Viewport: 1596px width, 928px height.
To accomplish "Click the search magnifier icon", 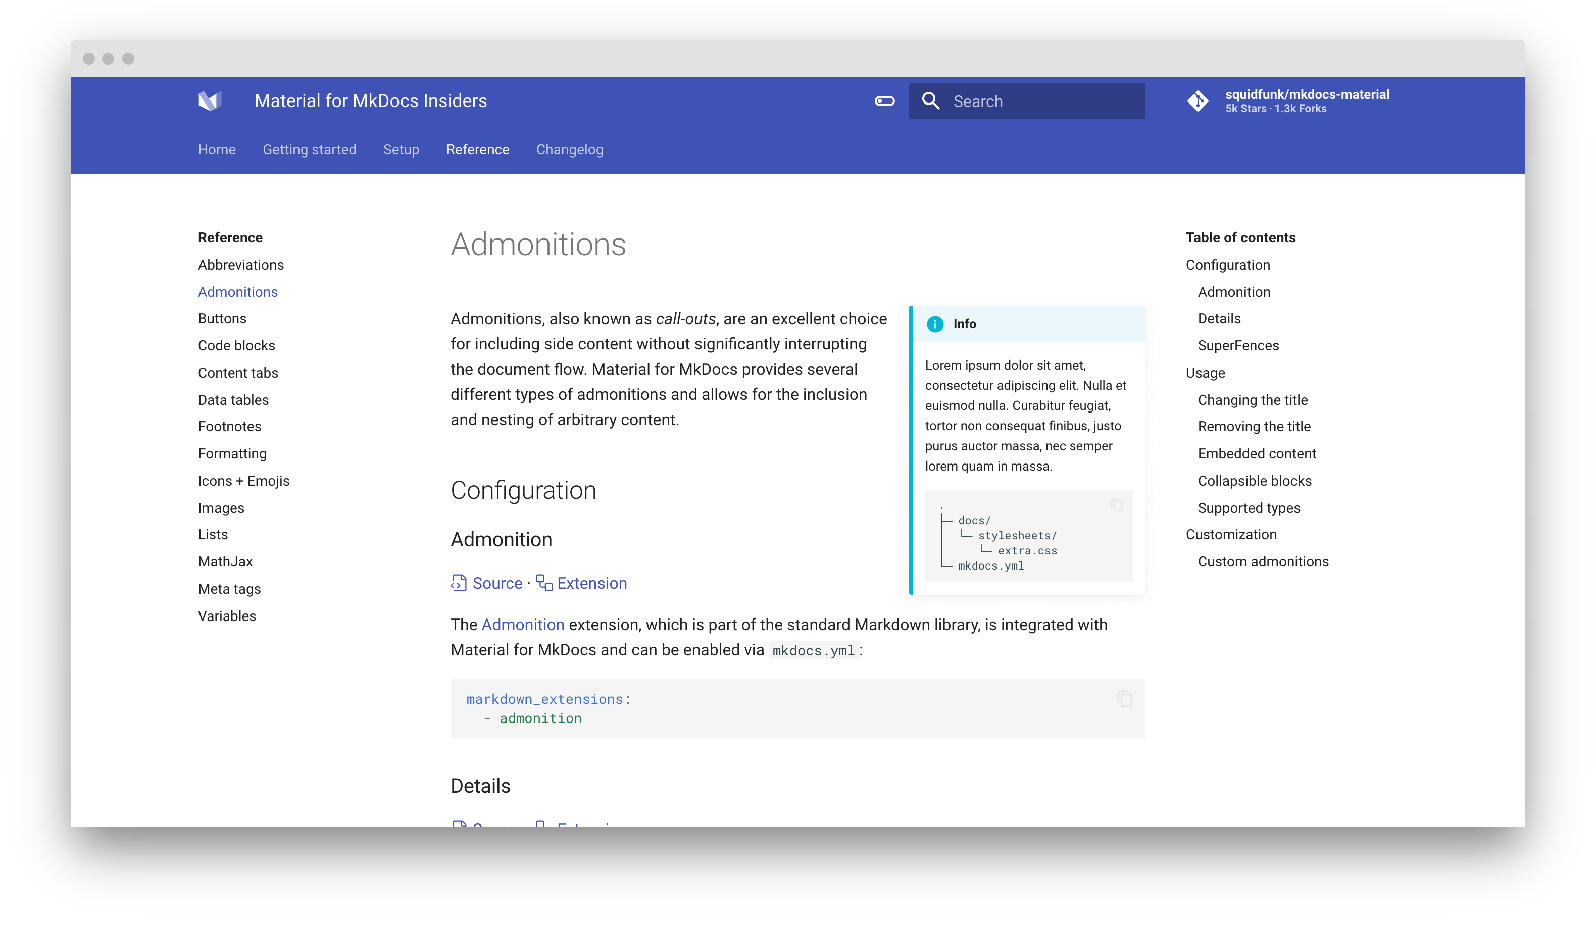I will (x=930, y=100).
